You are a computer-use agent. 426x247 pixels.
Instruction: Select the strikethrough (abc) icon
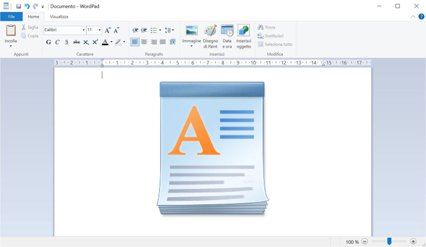tap(76, 42)
